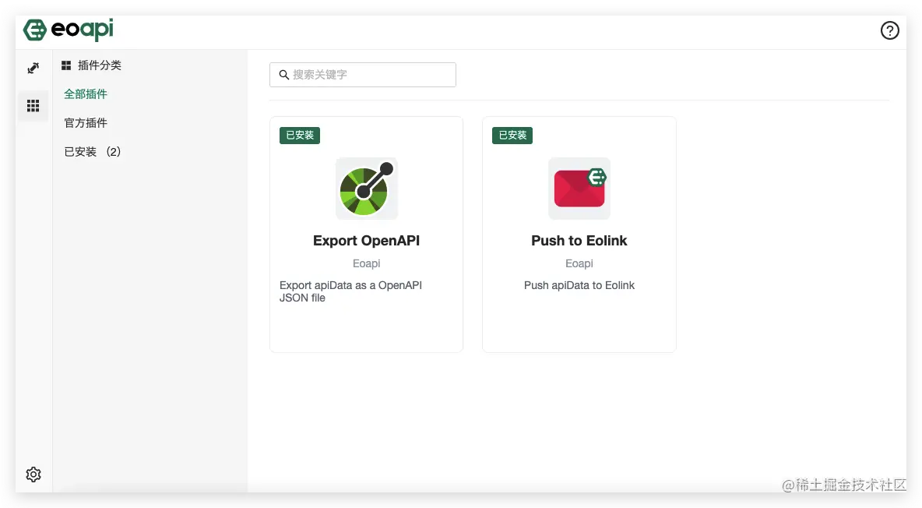
Task: Click 'Push apiData to Eolink' description
Action: tap(579, 285)
